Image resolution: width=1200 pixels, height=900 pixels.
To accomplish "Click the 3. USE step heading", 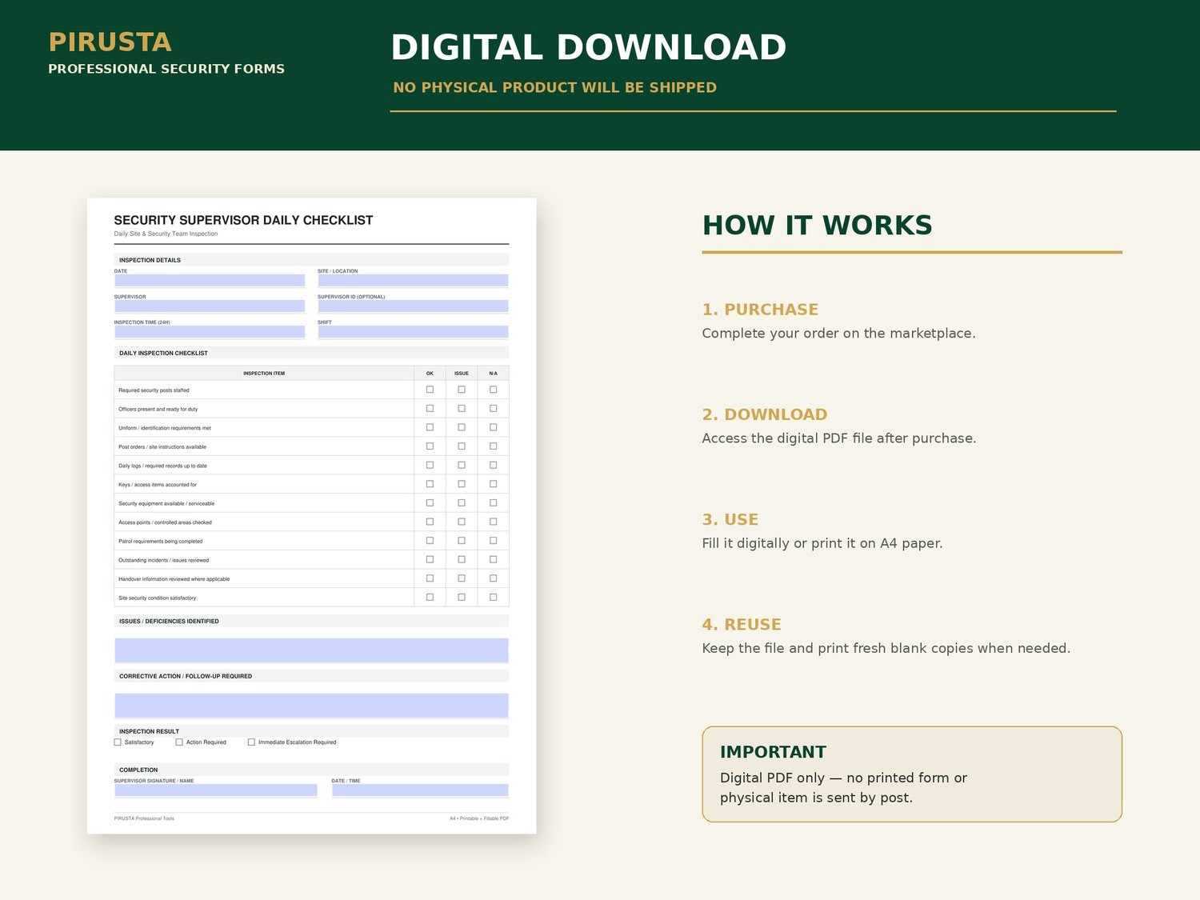I will (x=730, y=519).
